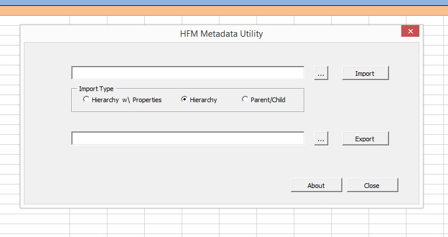448x237 pixels.
Task: Close the HFM Metadata Utility window
Action: tap(410, 31)
